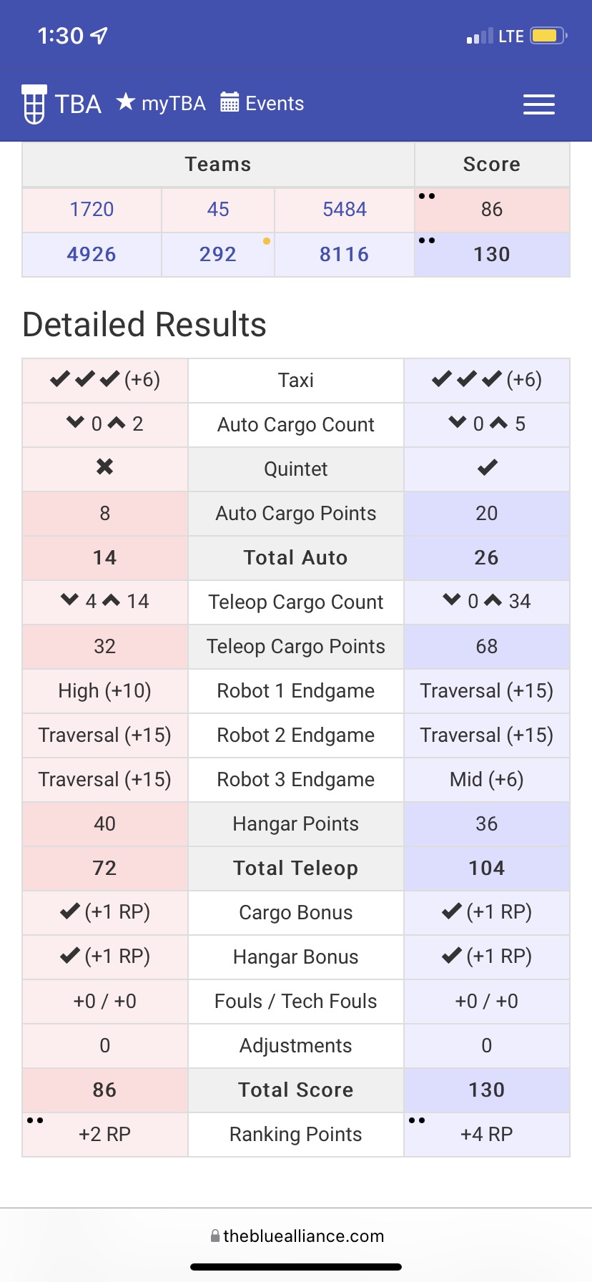Screen dimensions: 592x1282
Task: Tap blue alliance Hangar Bonus checkmark
Action: pos(452,956)
